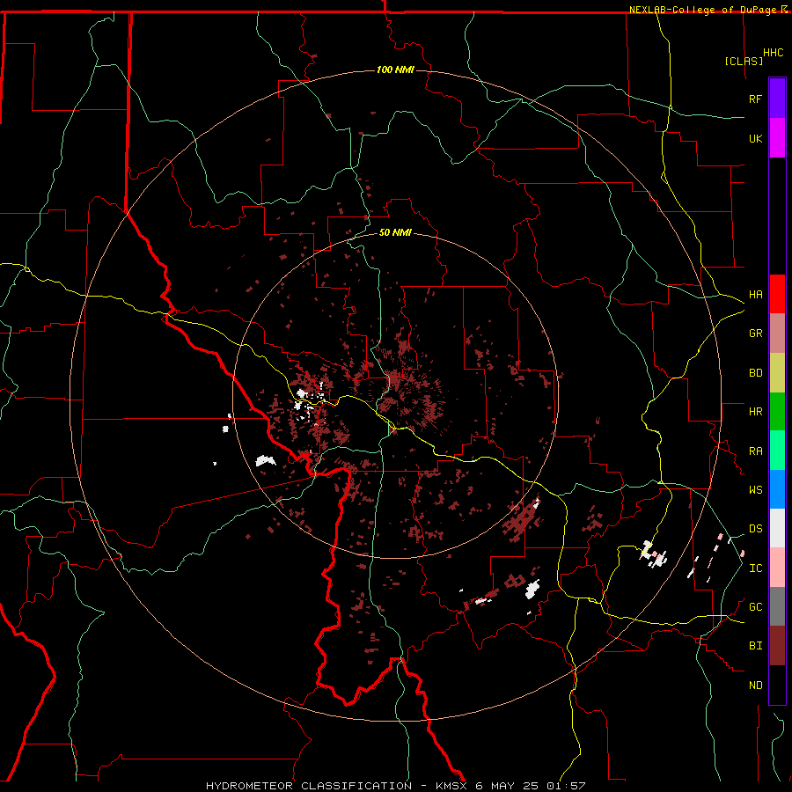This screenshot has width=792, height=792.
Task: Click the GC legend label
Action: (x=755, y=606)
